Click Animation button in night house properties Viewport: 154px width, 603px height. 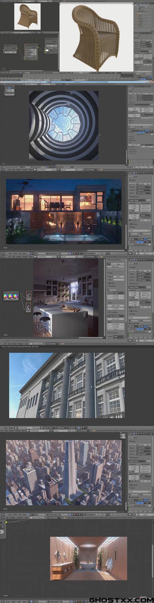tap(140, 184)
